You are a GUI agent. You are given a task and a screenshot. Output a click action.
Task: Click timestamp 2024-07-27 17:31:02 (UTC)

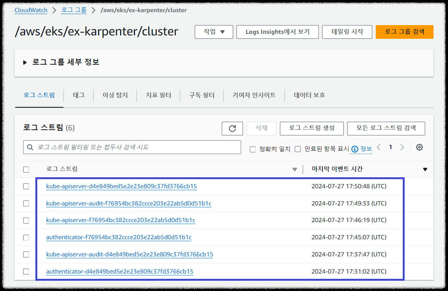pyautogui.click(x=349, y=272)
